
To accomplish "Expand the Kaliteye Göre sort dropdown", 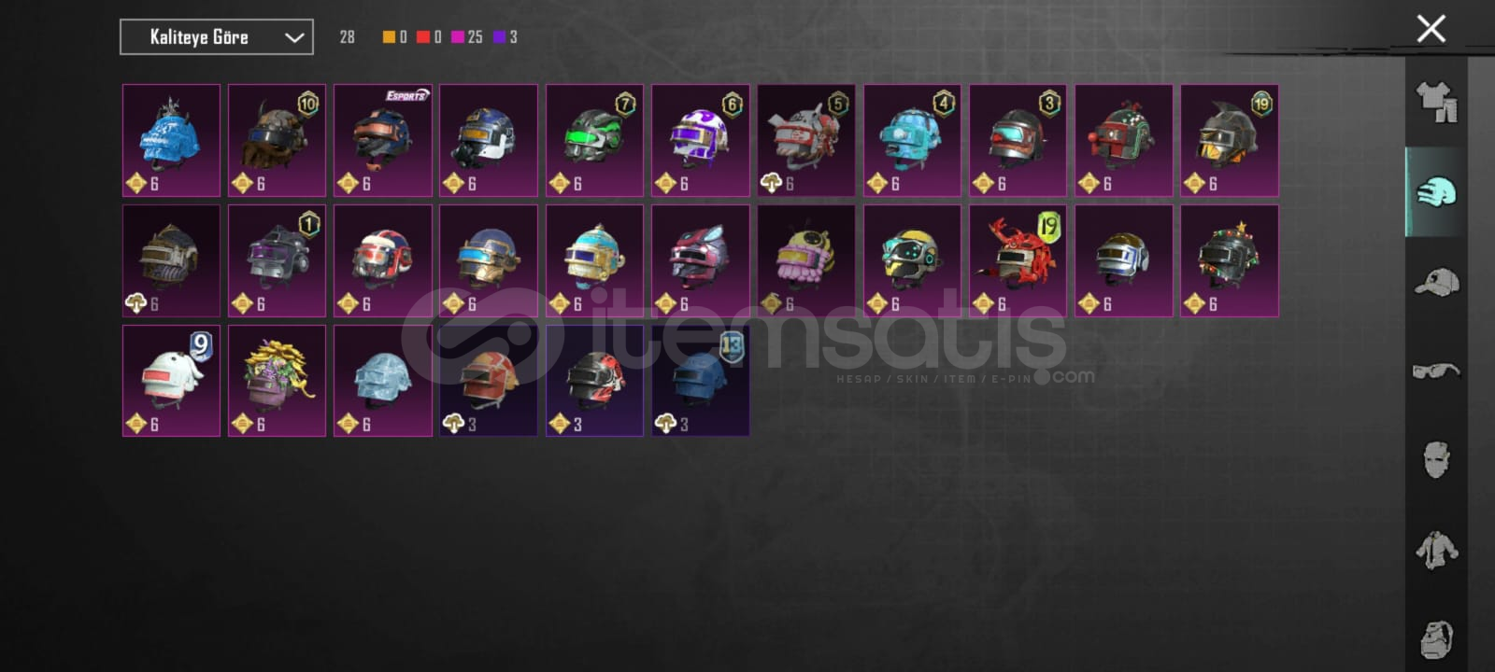I will coord(217,37).
